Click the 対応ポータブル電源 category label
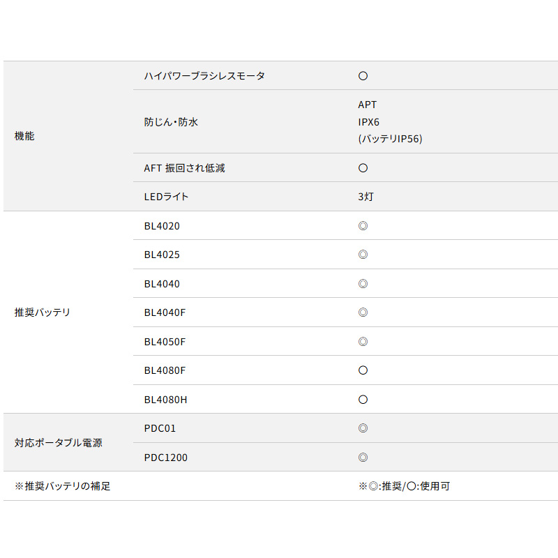This screenshot has height=558, width=558. click(x=59, y=443)
